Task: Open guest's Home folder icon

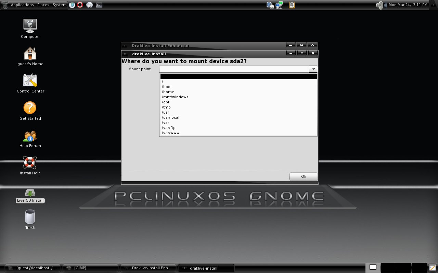Action: (x=30, y=53)
